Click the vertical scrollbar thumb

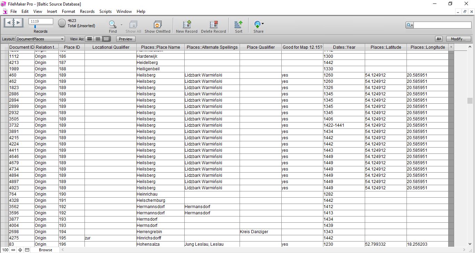[x=470, y=100]
